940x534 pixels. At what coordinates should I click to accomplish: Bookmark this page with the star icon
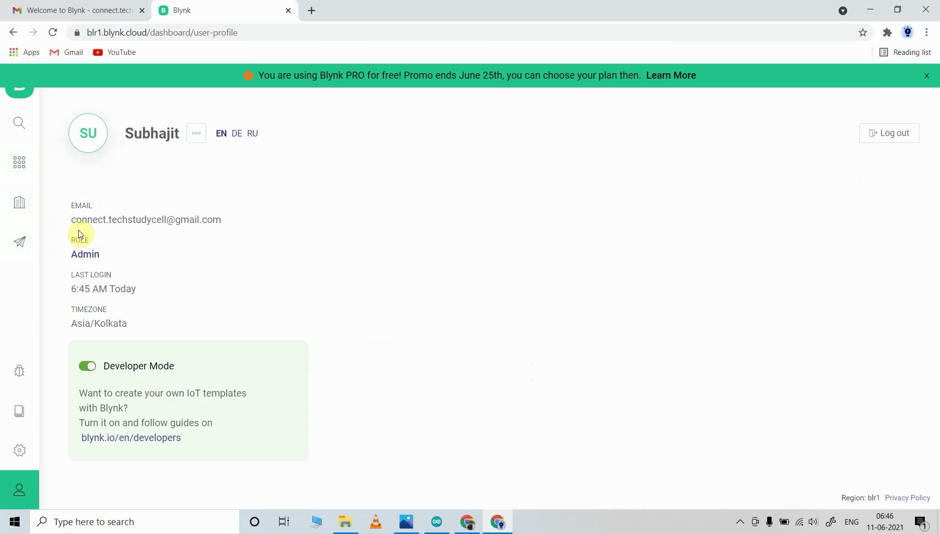tap(863, 33)
